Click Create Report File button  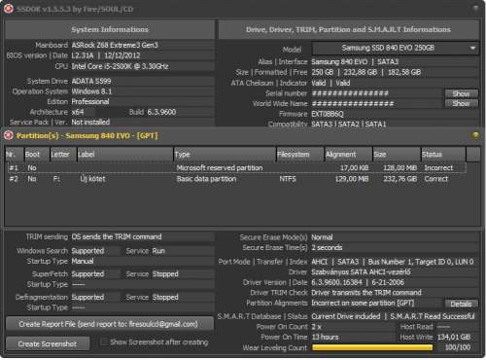coord(110,324)
